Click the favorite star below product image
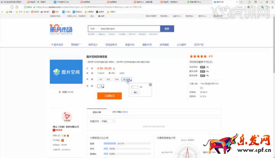This screenshot has height=158, width=275. tap(59, 92)
